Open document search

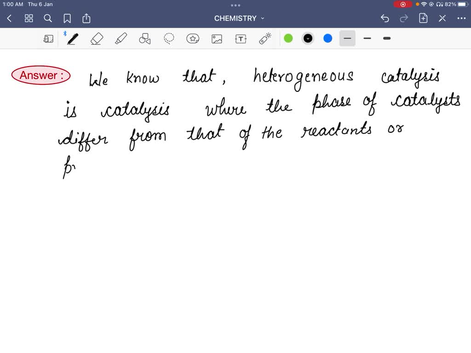[x=48, y=18]
